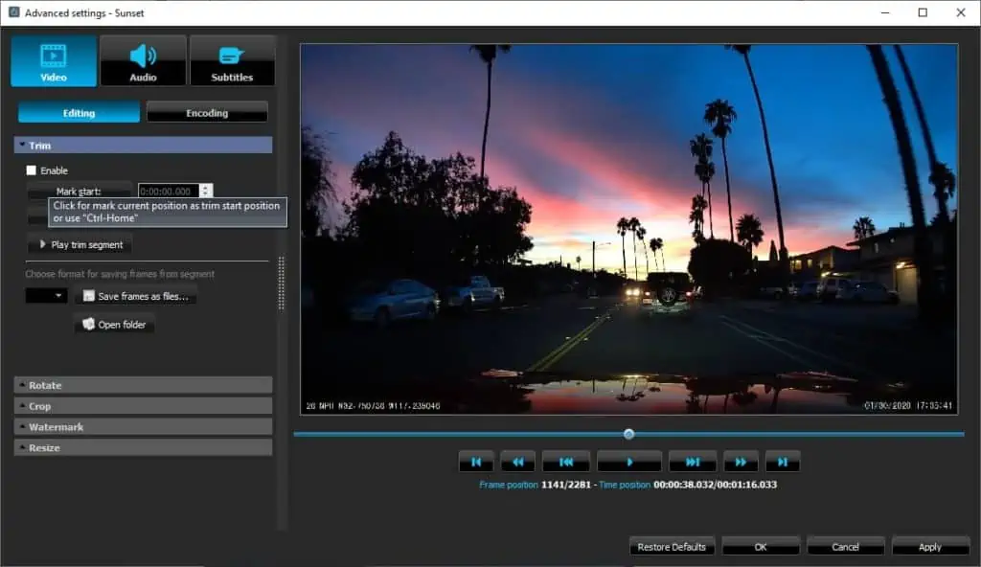Click Save frames as files button

[136, 296]
